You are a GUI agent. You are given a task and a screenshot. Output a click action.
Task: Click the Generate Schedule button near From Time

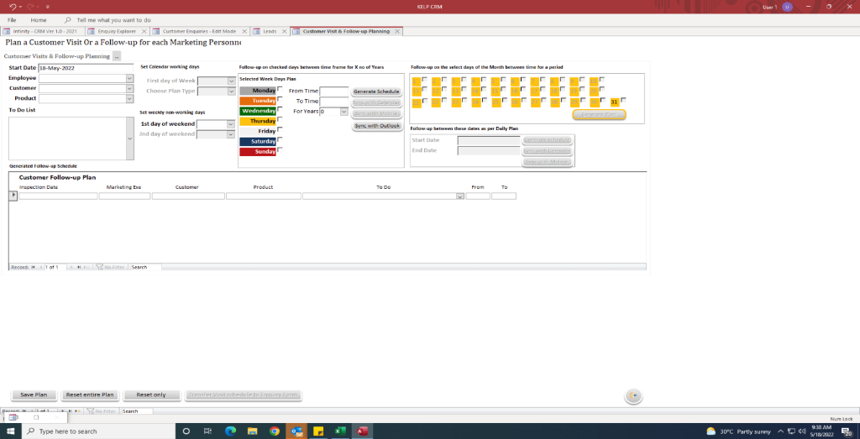point(376,91)
